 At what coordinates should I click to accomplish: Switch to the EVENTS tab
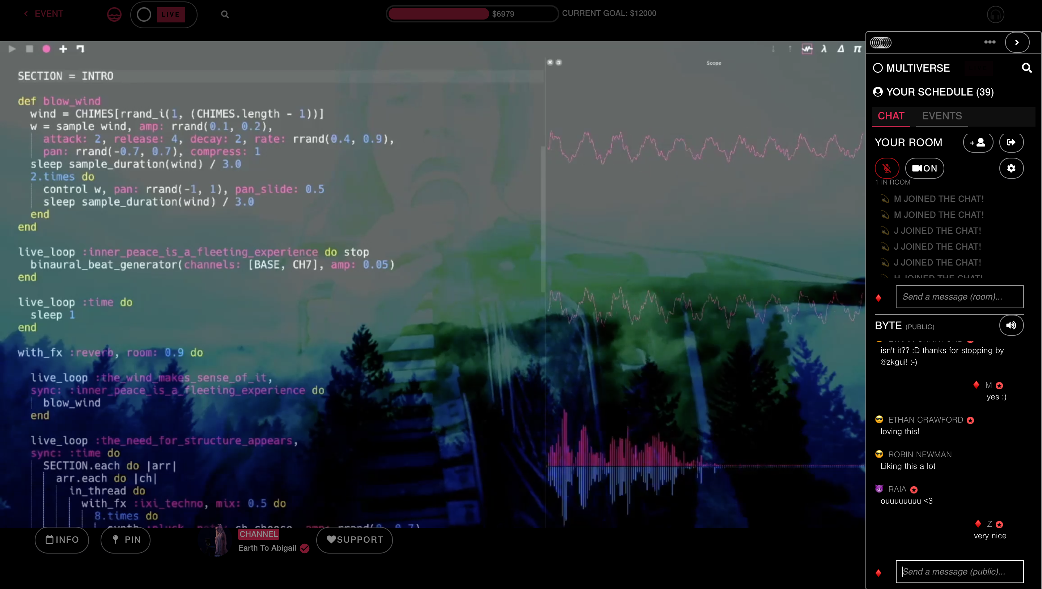point(942,116)
